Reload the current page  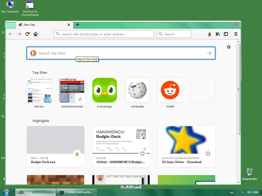(27, 34)
